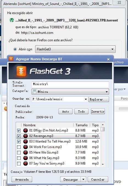Click the music category icon beside Música
128x186 pixels.
35,92
